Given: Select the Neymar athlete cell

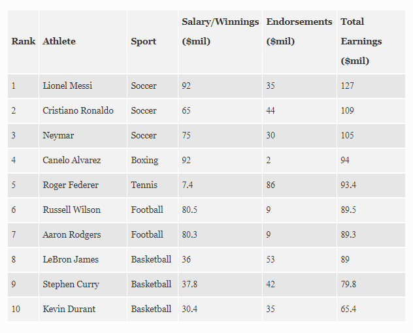Looking at the screenshot, I should [x=58, y=135].
